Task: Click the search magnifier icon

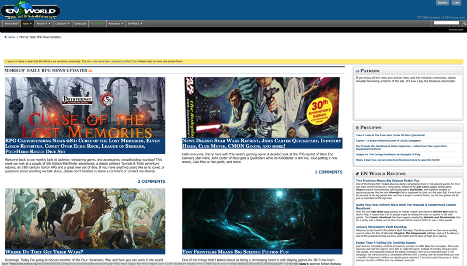Action: (464, 23)
